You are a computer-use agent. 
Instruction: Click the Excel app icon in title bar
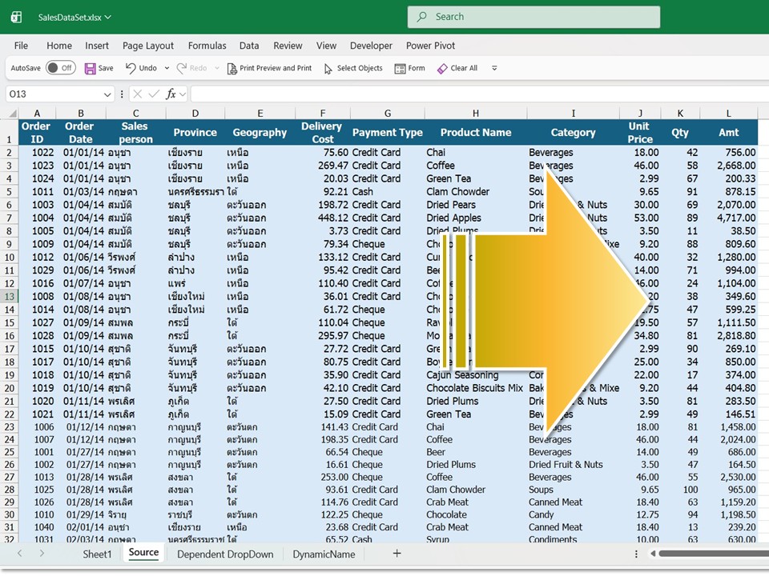click(x=16, y=17)
